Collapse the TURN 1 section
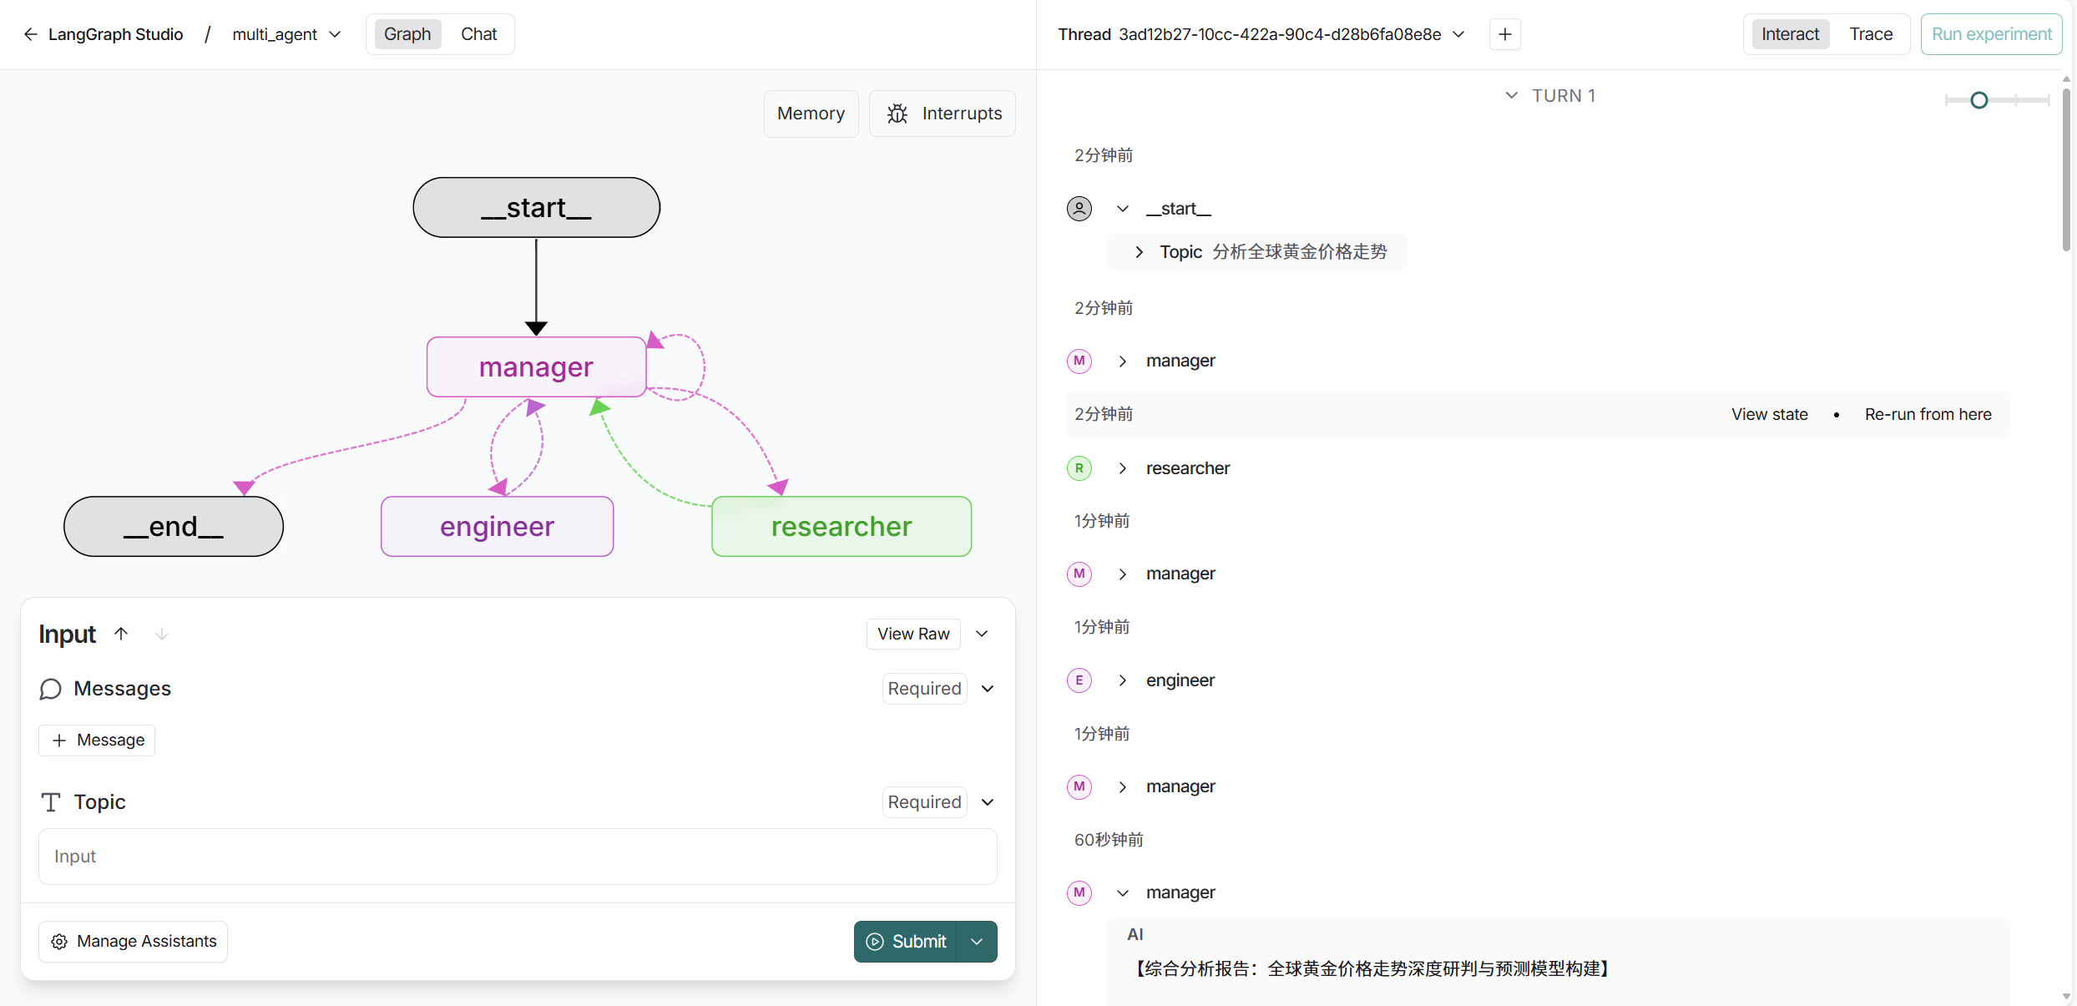 click(1511, 95)
